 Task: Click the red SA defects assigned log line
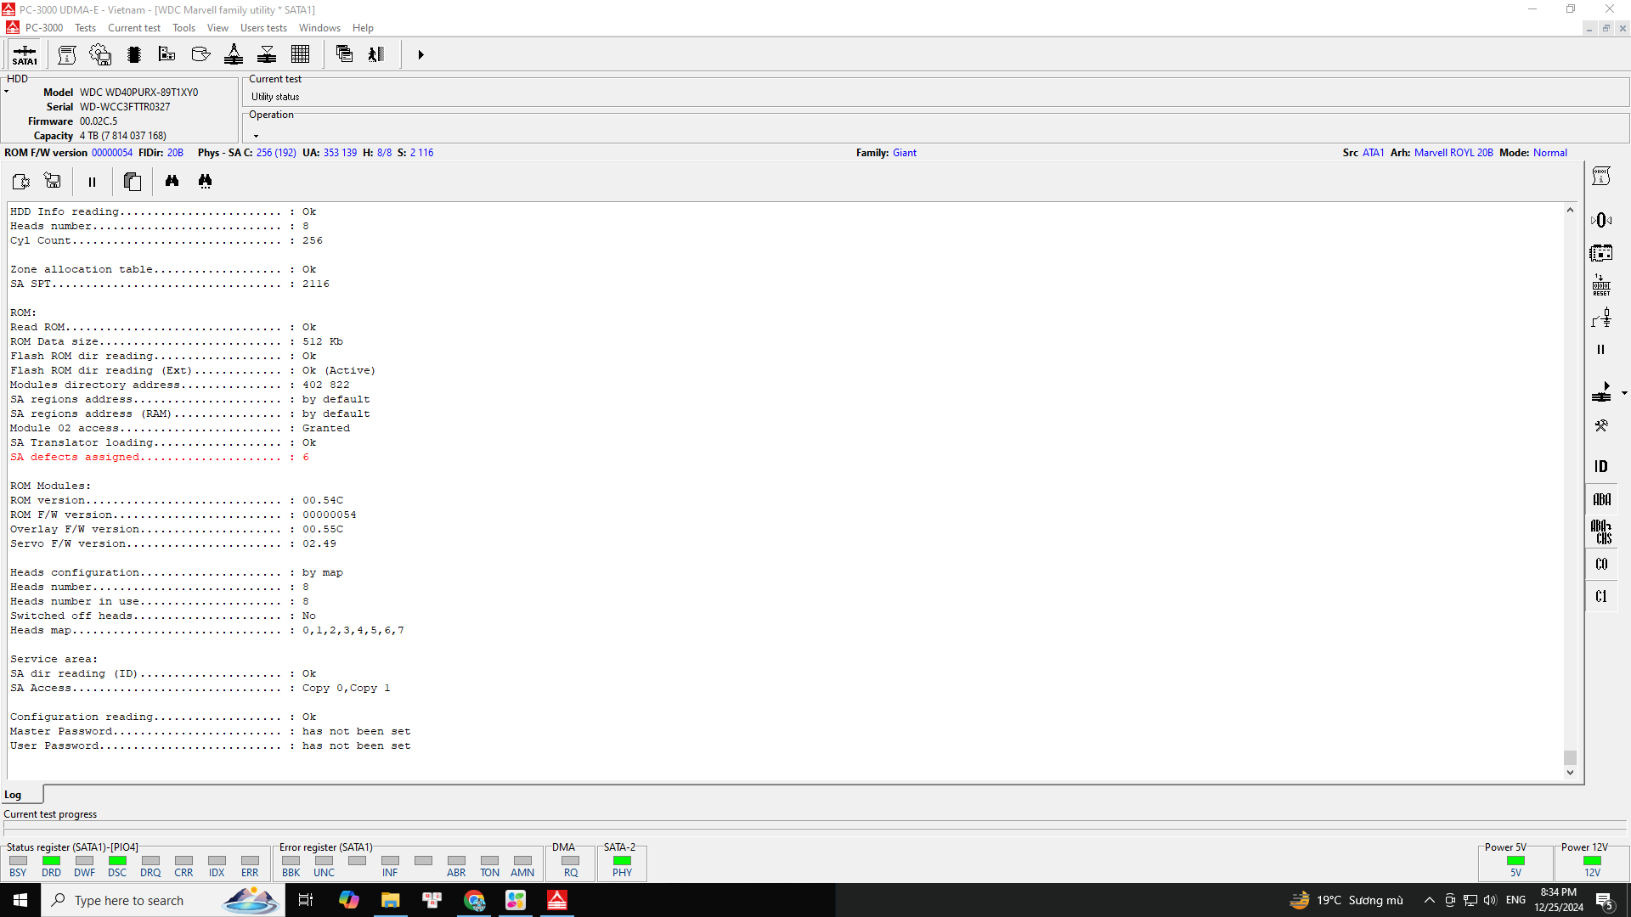160,457
